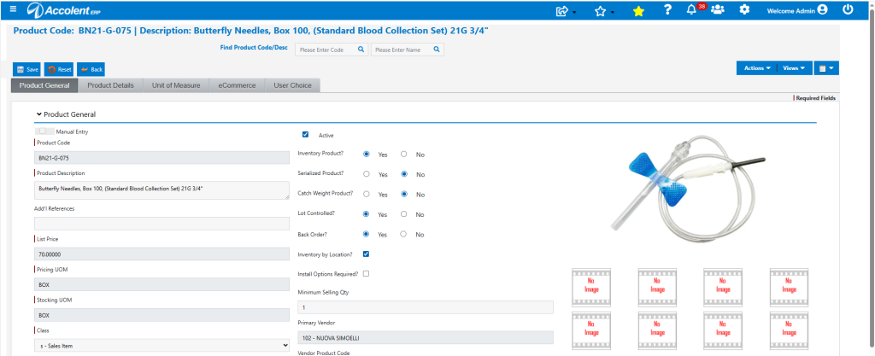
Task: Click the first No Image thumbnail
Action: coord(591,287)
